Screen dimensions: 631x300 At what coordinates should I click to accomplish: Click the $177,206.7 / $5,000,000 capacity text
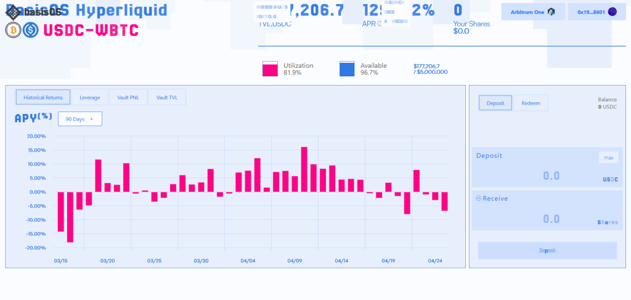pos(430,69)
